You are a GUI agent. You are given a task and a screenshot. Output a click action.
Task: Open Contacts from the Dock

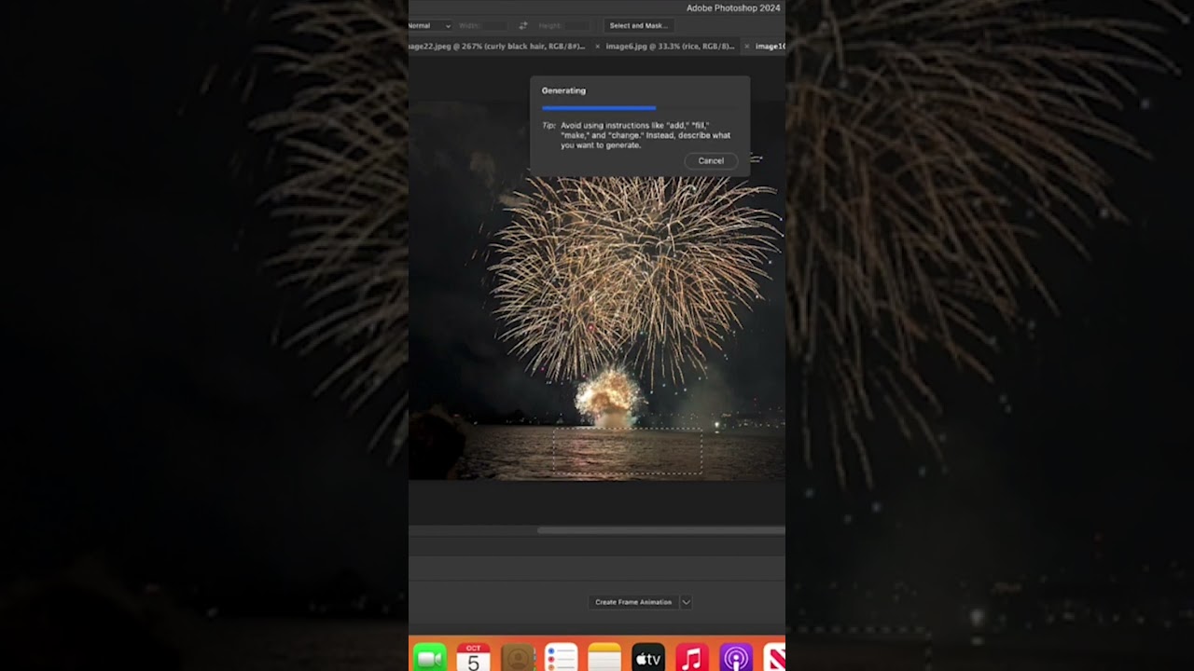pyautogui.click(x=517, y=658)
